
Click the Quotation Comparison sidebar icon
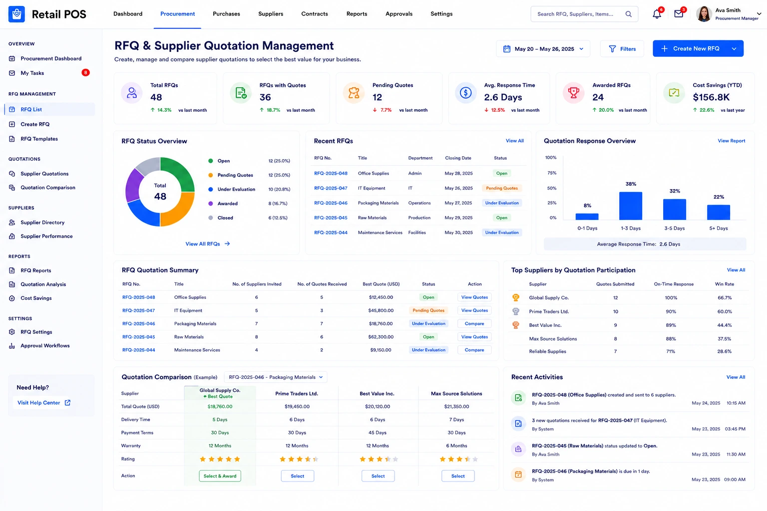click(x=12, y=188)
